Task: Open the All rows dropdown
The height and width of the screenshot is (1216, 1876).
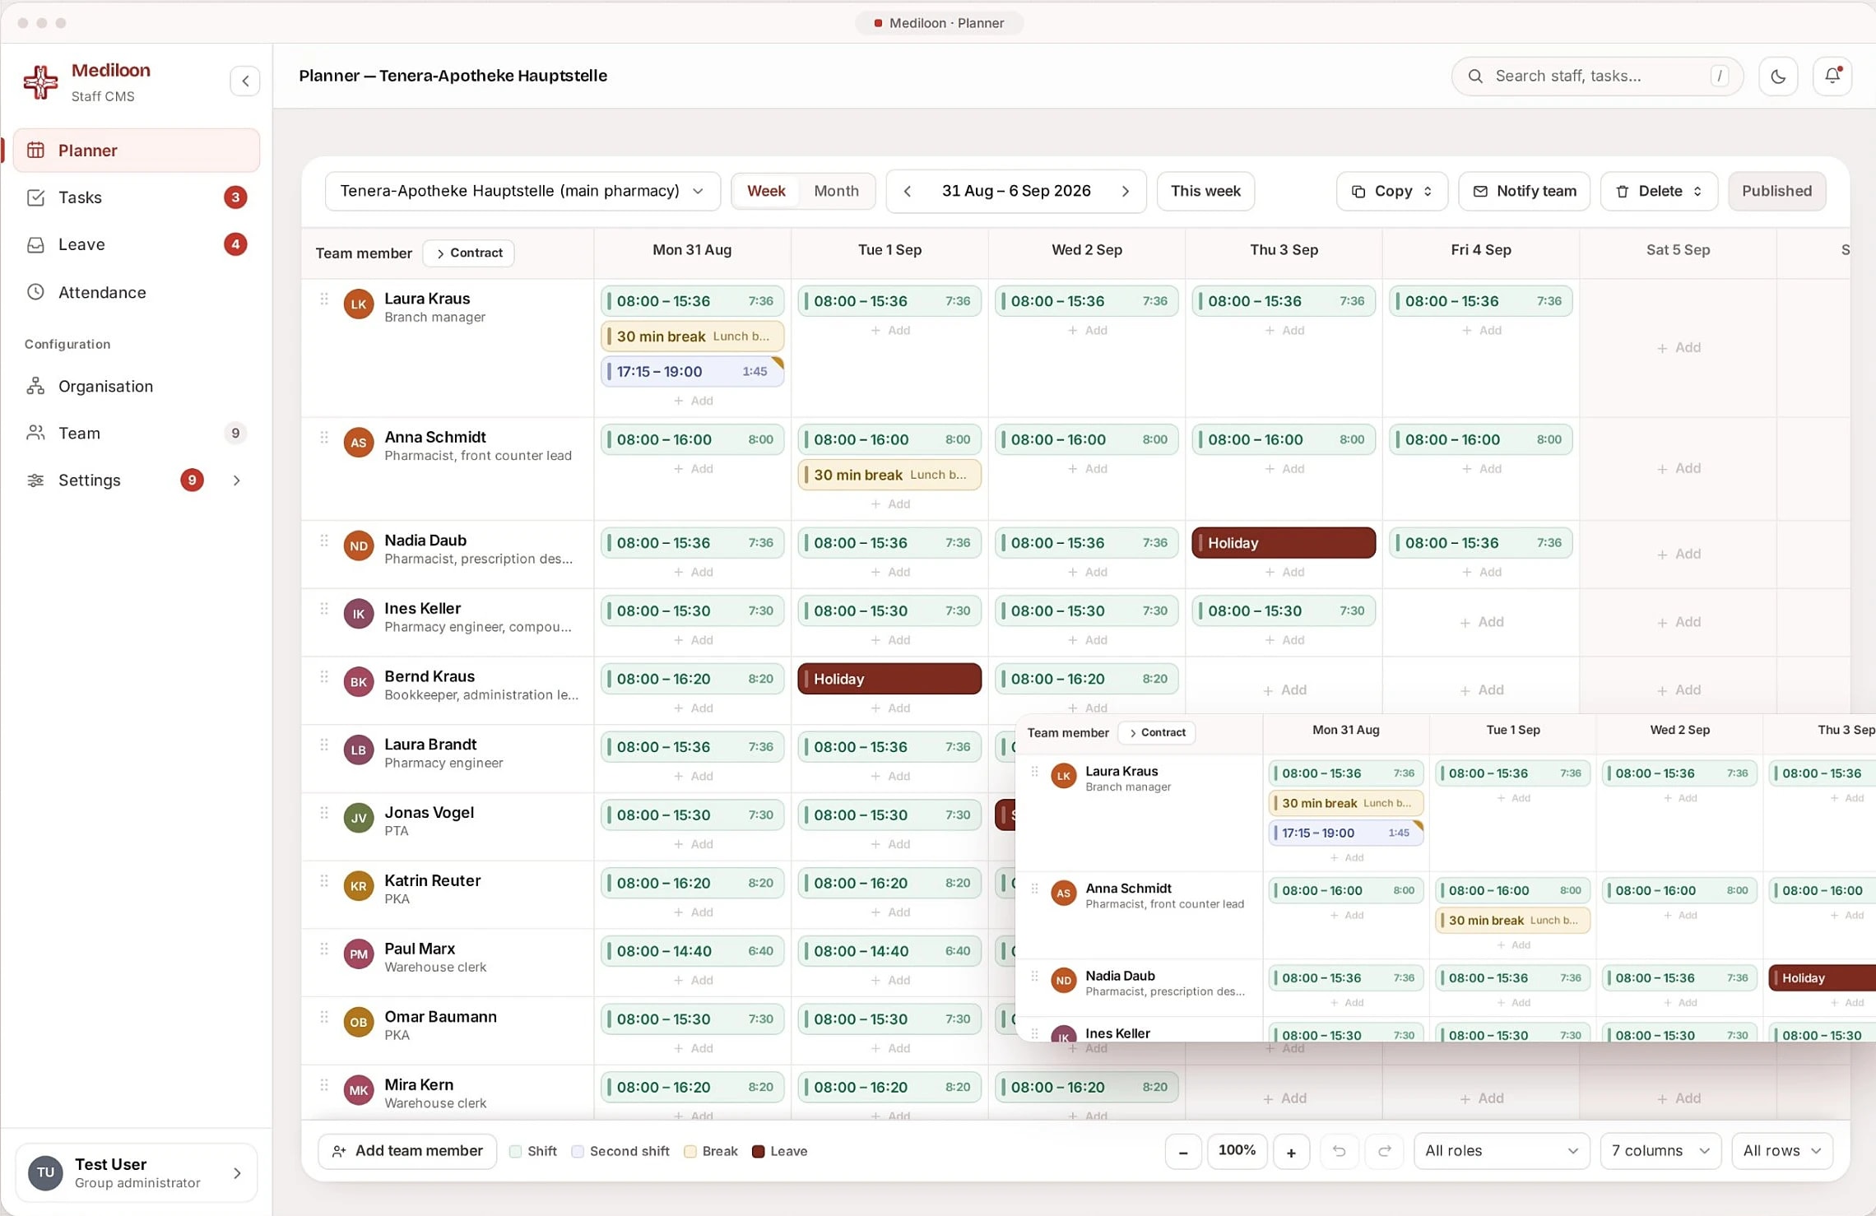Action: (1782, 1151)
